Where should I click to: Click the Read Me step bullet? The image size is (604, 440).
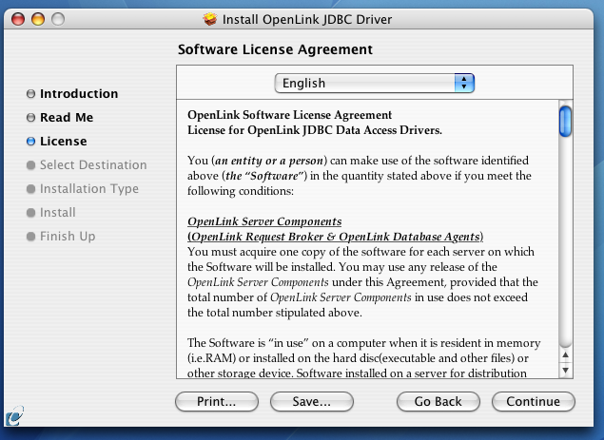(x=31, y=118)
